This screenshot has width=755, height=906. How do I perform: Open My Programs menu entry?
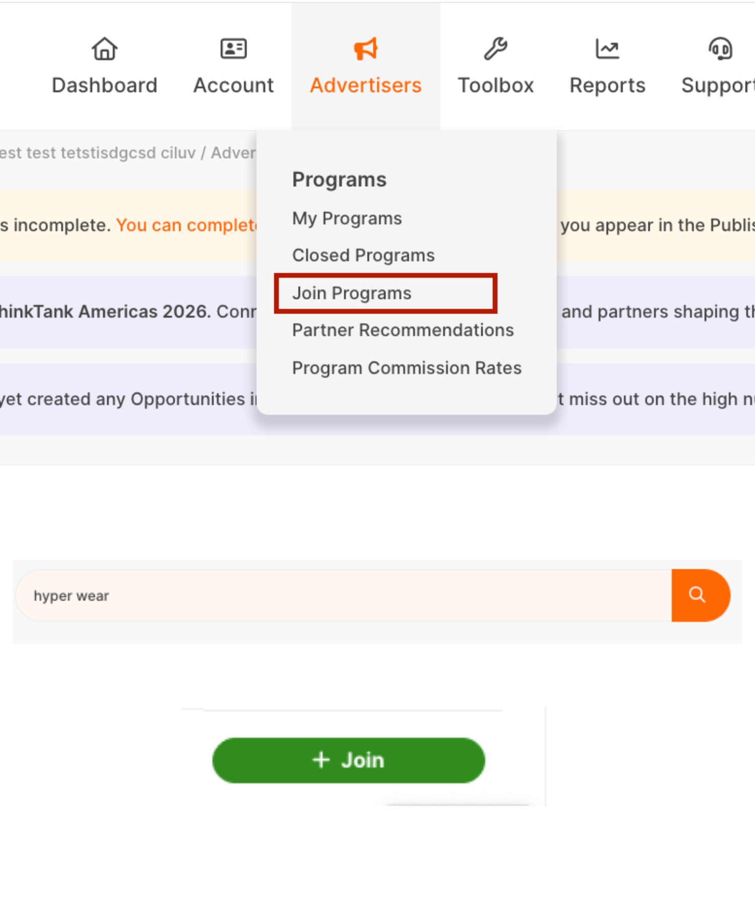tap(347, 218)
